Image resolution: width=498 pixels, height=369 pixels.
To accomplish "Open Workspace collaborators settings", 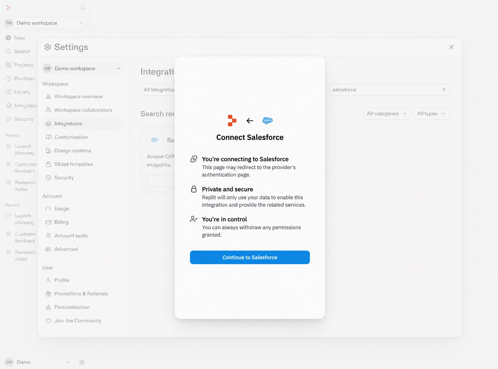I will (82, 110).
